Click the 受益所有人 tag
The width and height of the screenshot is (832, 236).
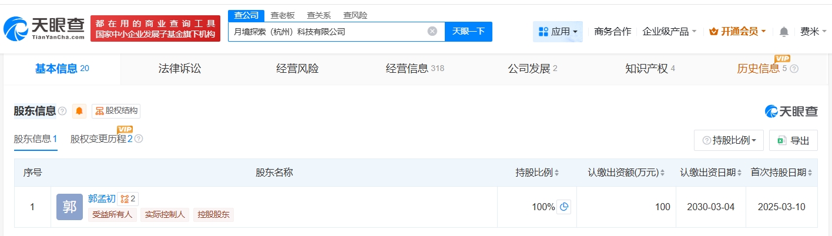pos(112,215)
